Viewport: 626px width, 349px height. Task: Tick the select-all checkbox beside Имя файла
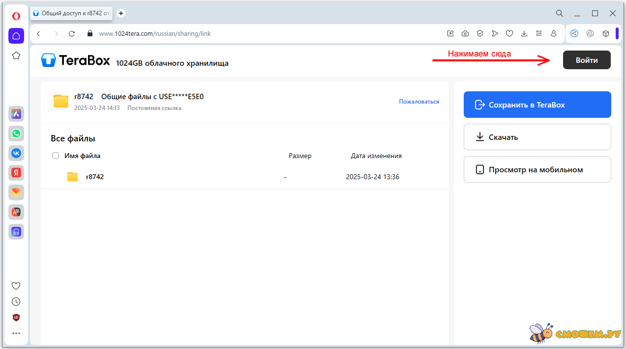click(56, 156)
